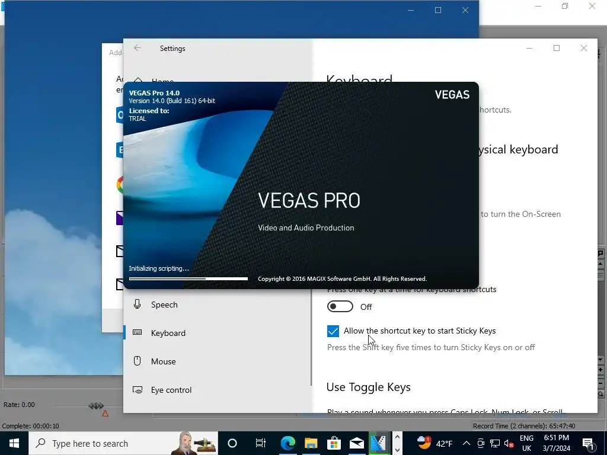
Task: Open the clock showing 6:51 PM
Action: pyautogui.click(x=557, y=443)
